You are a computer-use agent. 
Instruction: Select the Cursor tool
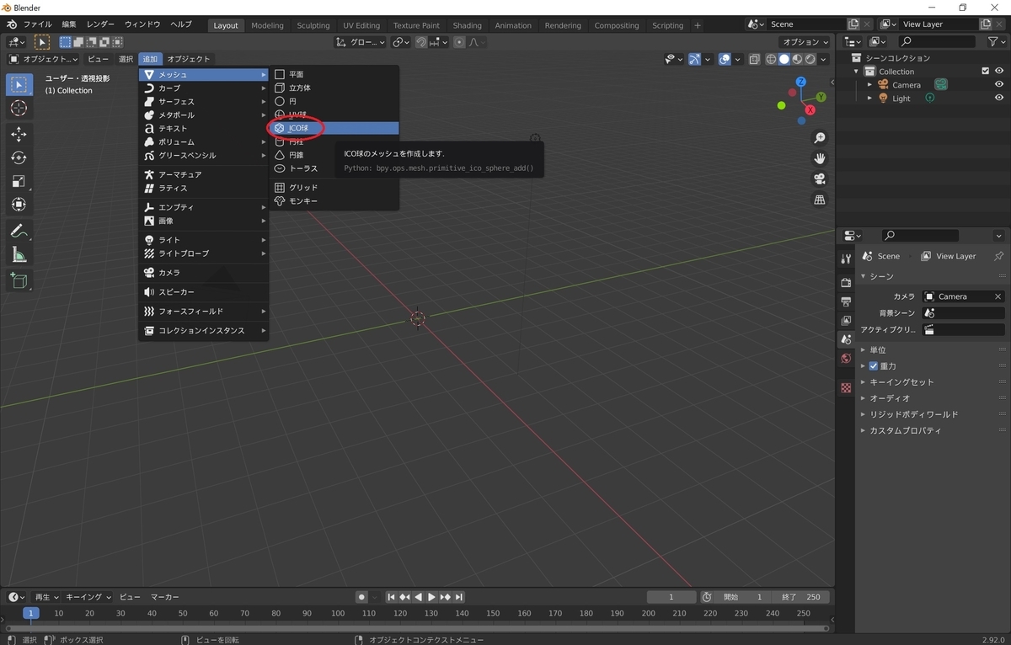click(x=19, y=109)
